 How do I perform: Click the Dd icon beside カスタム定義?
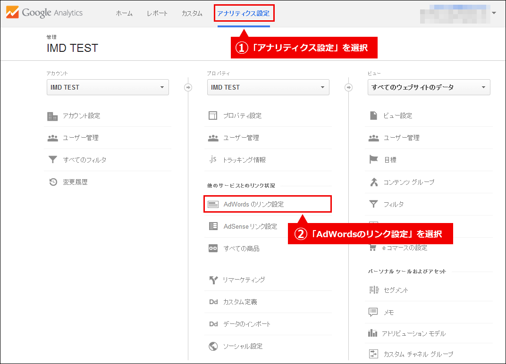(x=213, y=302)
